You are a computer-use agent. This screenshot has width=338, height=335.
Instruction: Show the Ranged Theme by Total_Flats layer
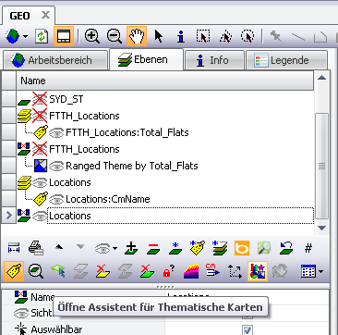[x=56, y=166]
